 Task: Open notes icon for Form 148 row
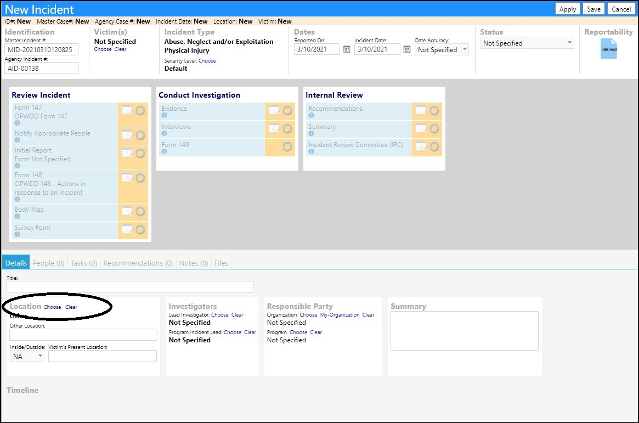127,178
